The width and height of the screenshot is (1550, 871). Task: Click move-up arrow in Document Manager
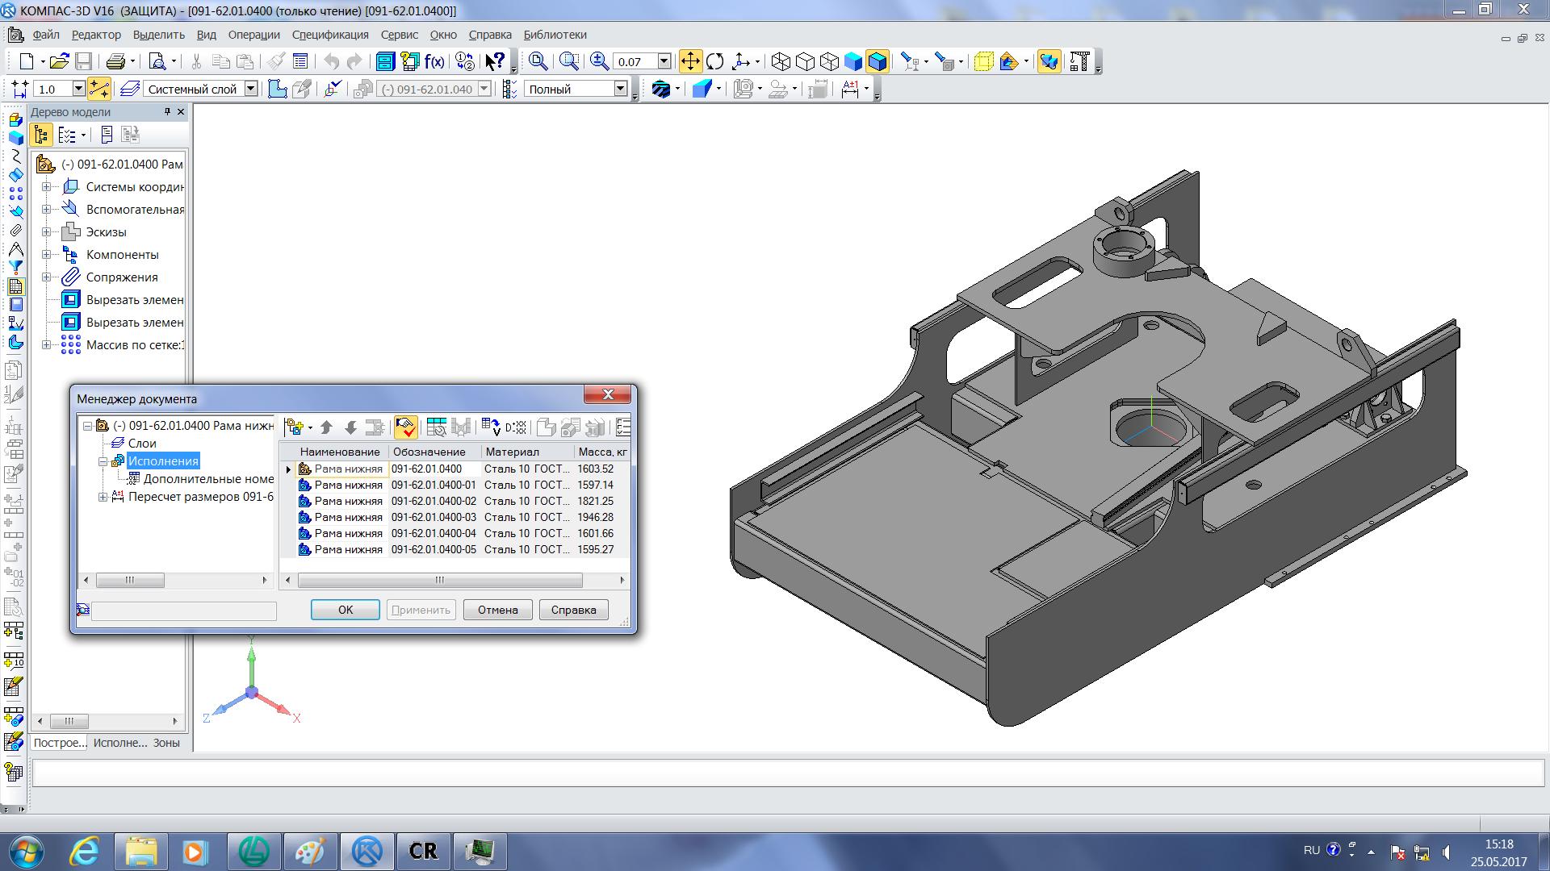click(x=326, y=427)
